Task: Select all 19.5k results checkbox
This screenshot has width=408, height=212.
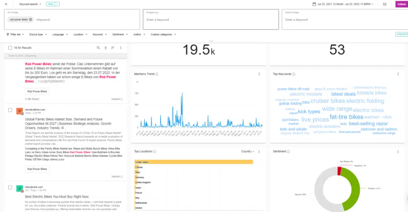Action: pyautogui.click(x=10, y=48)
